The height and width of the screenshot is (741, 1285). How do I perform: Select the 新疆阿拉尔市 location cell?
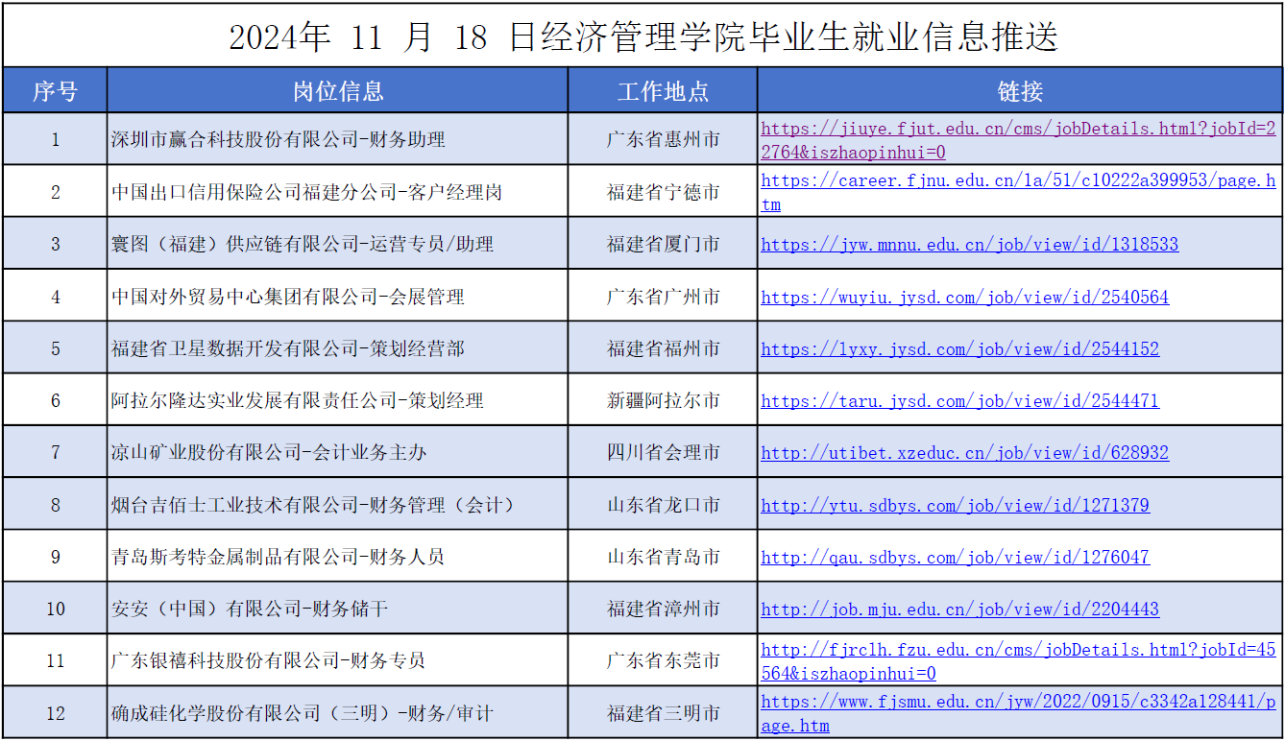point(663,401)
